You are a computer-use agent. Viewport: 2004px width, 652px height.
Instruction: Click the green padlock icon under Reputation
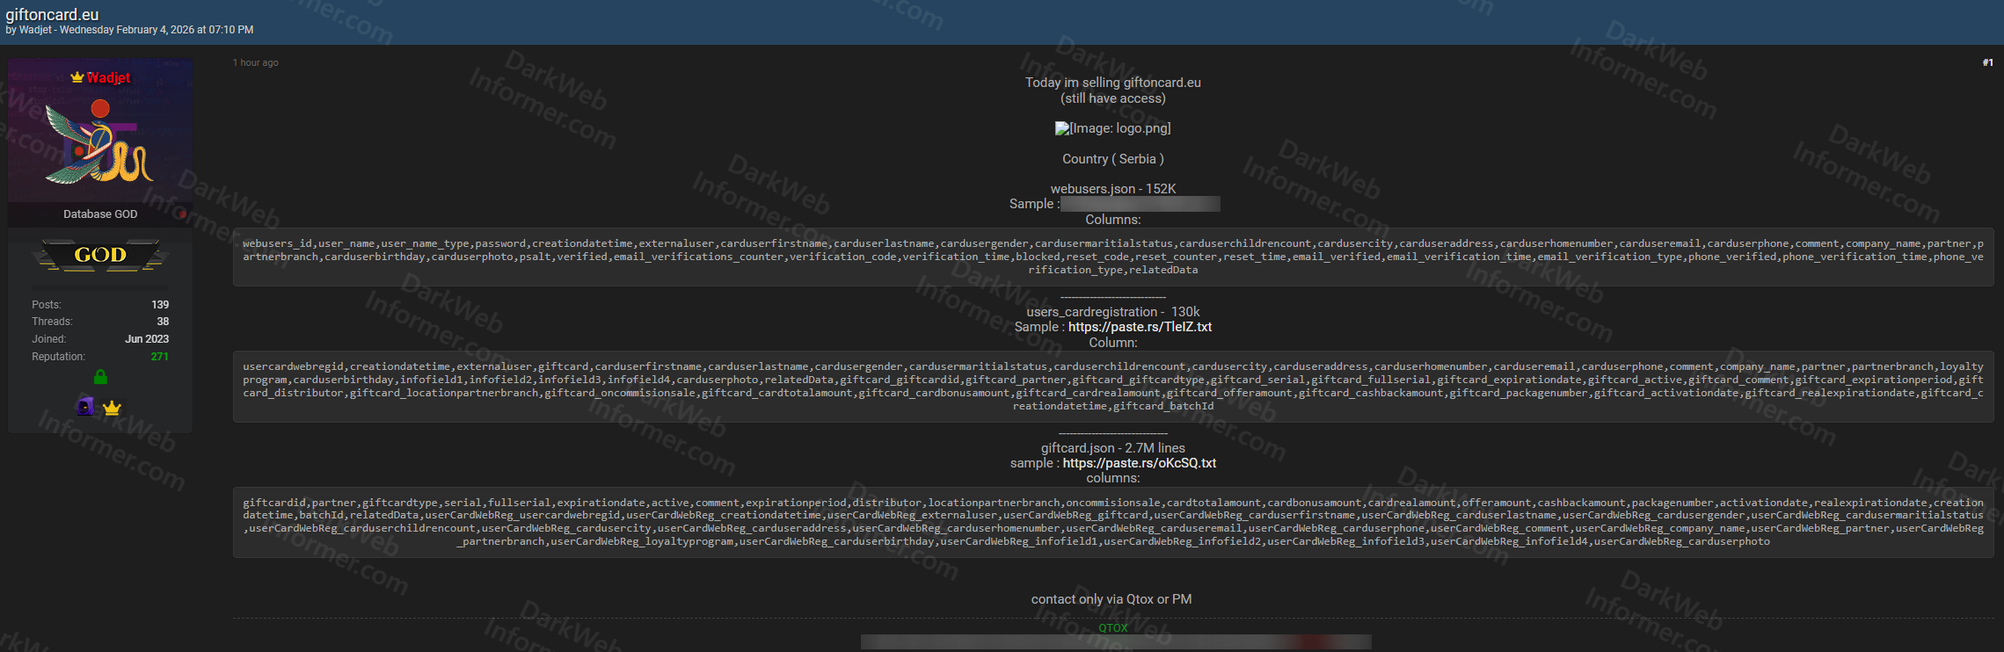[x=100, y=377]
